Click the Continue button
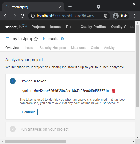 click(29, 112)
